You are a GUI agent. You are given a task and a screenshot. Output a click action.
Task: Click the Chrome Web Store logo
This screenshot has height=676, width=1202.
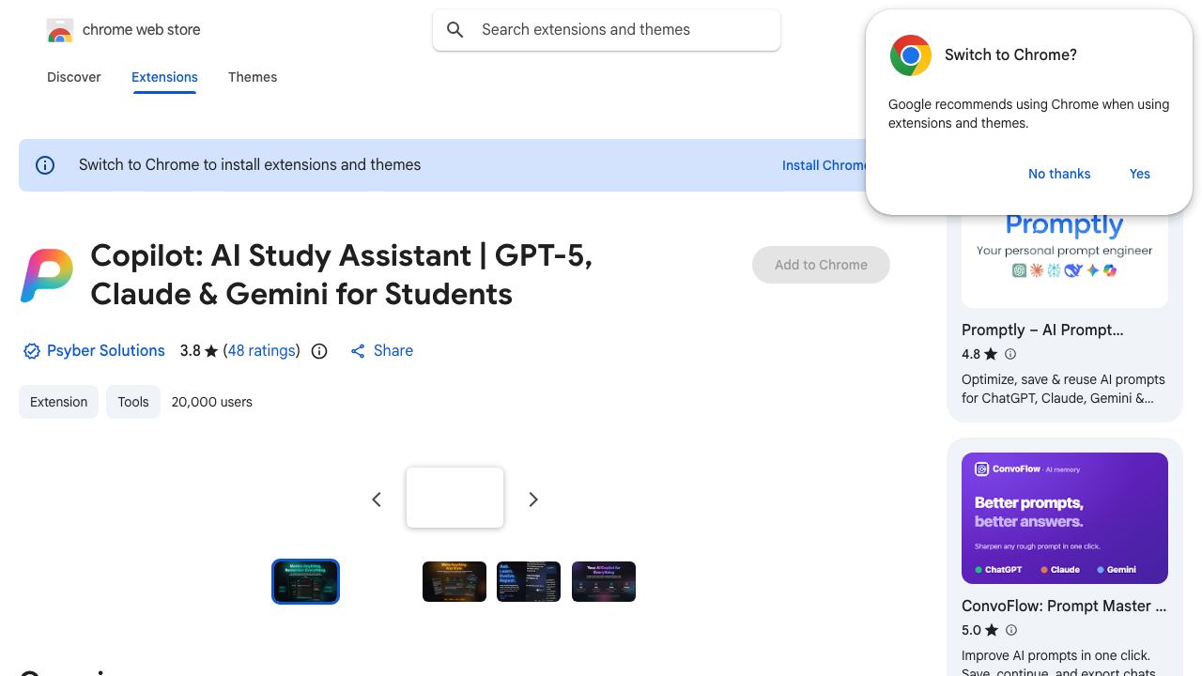(x=60, y=30)
